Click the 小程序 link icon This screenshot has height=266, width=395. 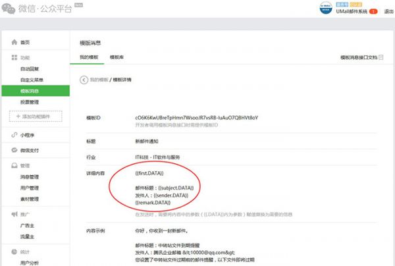[14, 135]
